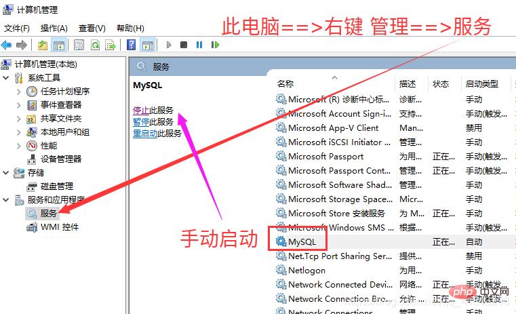Select 本地用户和组 in the tree
The height and width of the screenshot is (314, 516).
(x=65, y=132)
